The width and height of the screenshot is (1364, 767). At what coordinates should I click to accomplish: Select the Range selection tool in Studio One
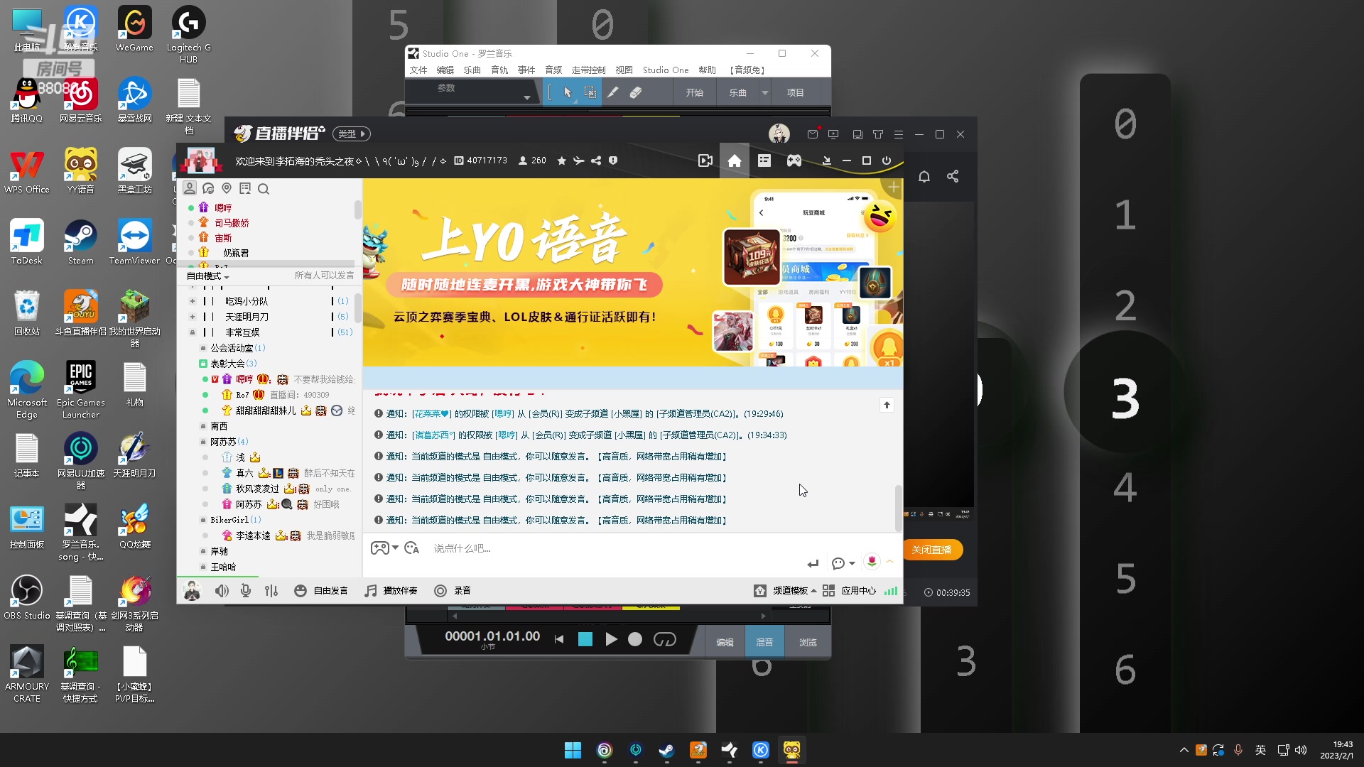point(590,92)
